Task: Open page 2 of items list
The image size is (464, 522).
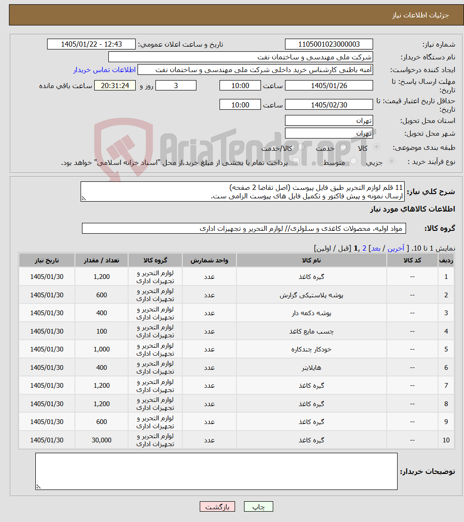Action: point(365,248)
